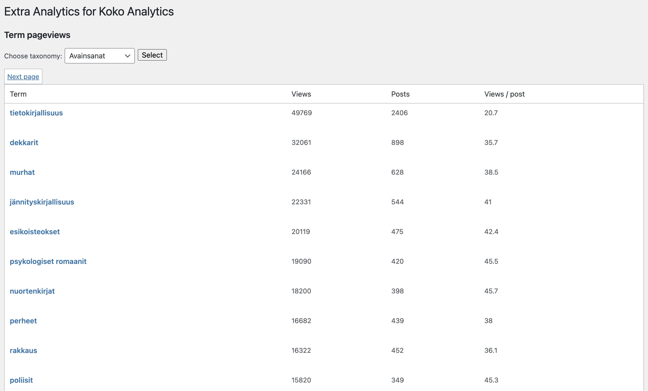Open the nuortenkirjat term link

click(32, 291)
